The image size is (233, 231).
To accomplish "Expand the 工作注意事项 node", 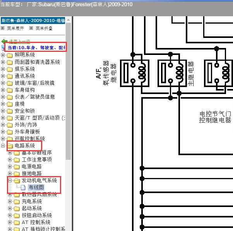I will (10, 159).
